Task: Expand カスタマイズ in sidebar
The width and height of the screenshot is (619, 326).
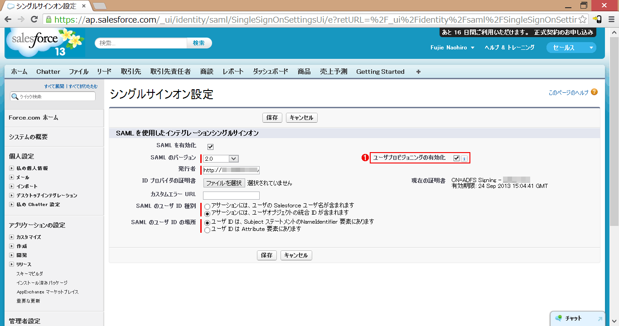Action: pos(12,237)
